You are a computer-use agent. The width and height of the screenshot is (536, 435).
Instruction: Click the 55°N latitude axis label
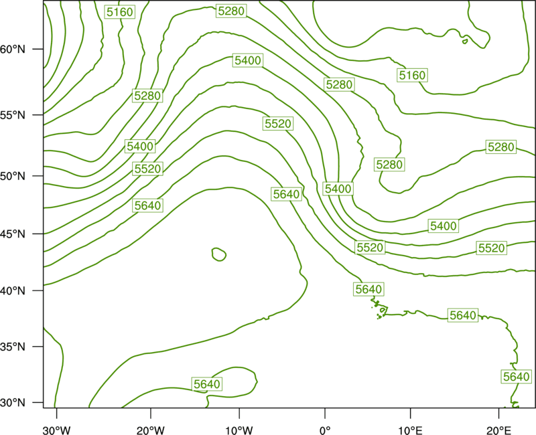pyautogui.click(x=13, y=115)
